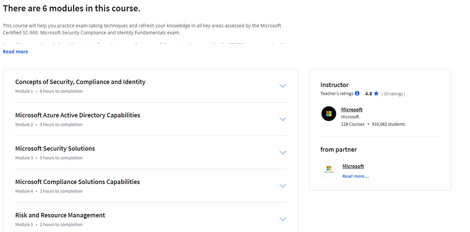This screenshot has height=232, width=470.
Task: Click the partner Read more… link
Action: pyautogui.click(x=356, y=176)
